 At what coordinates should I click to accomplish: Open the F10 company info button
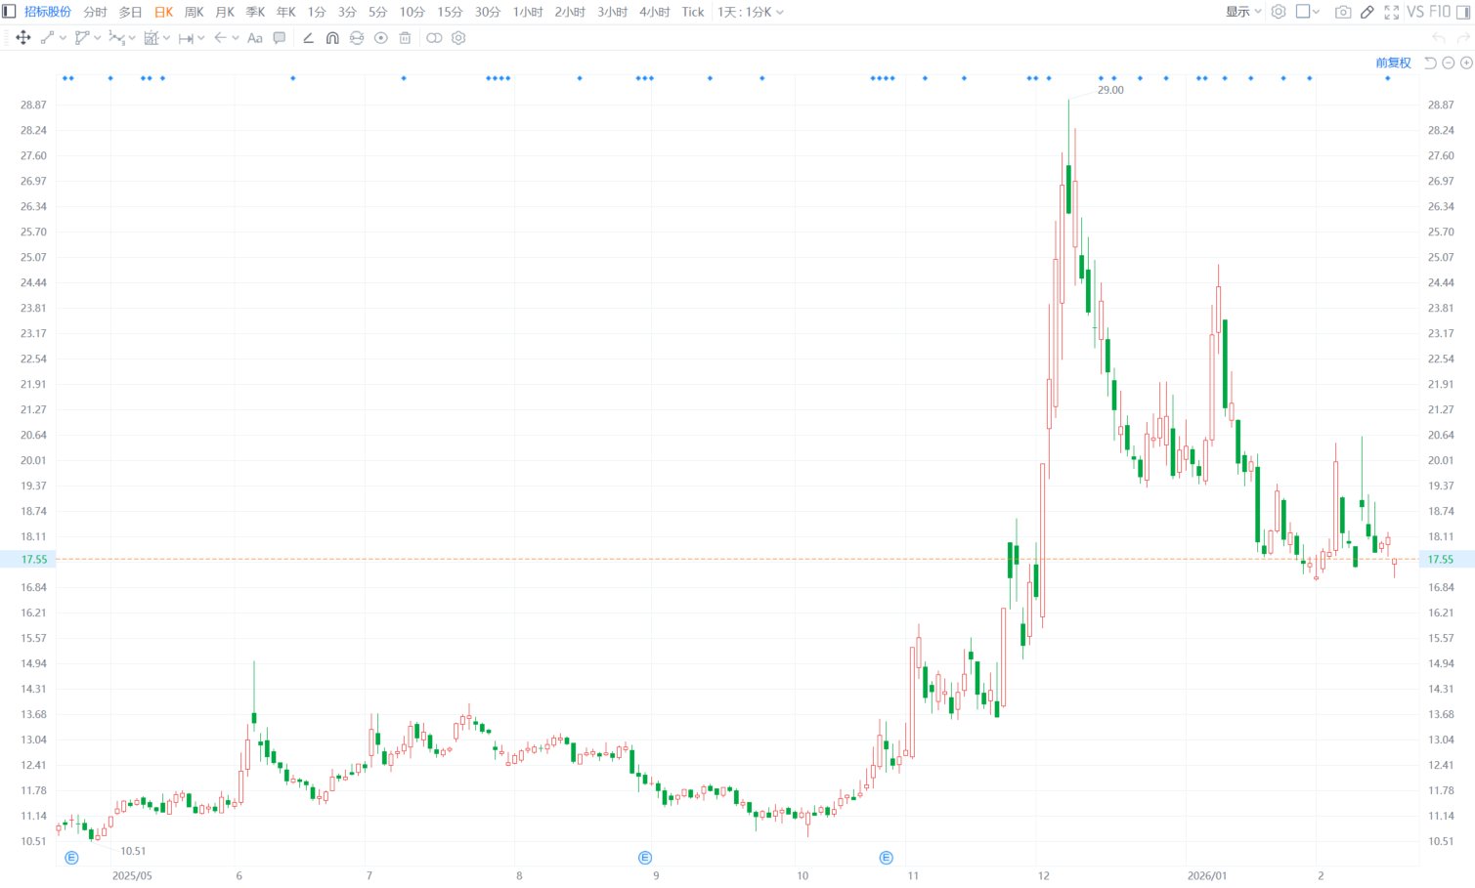click(1440, 12)
